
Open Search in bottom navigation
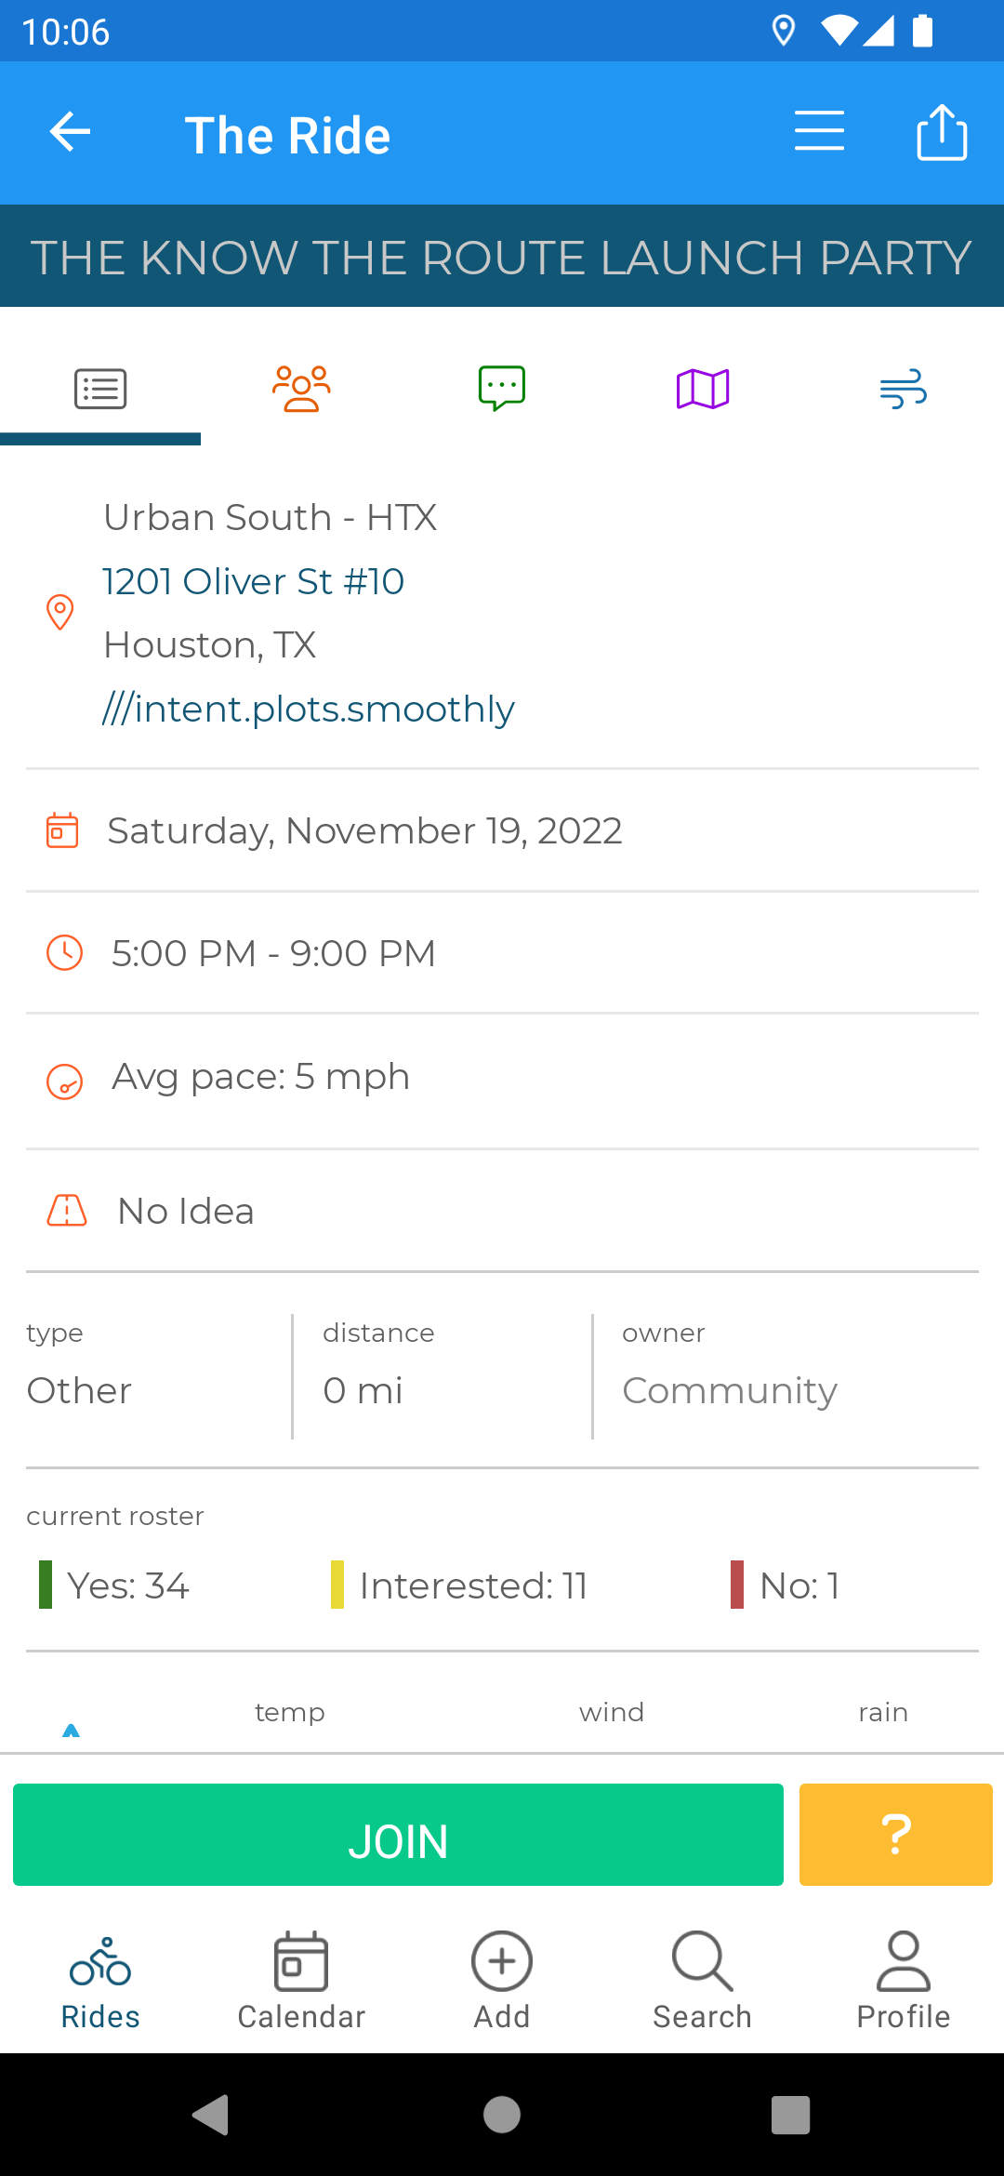click(x=703, y=1981)
